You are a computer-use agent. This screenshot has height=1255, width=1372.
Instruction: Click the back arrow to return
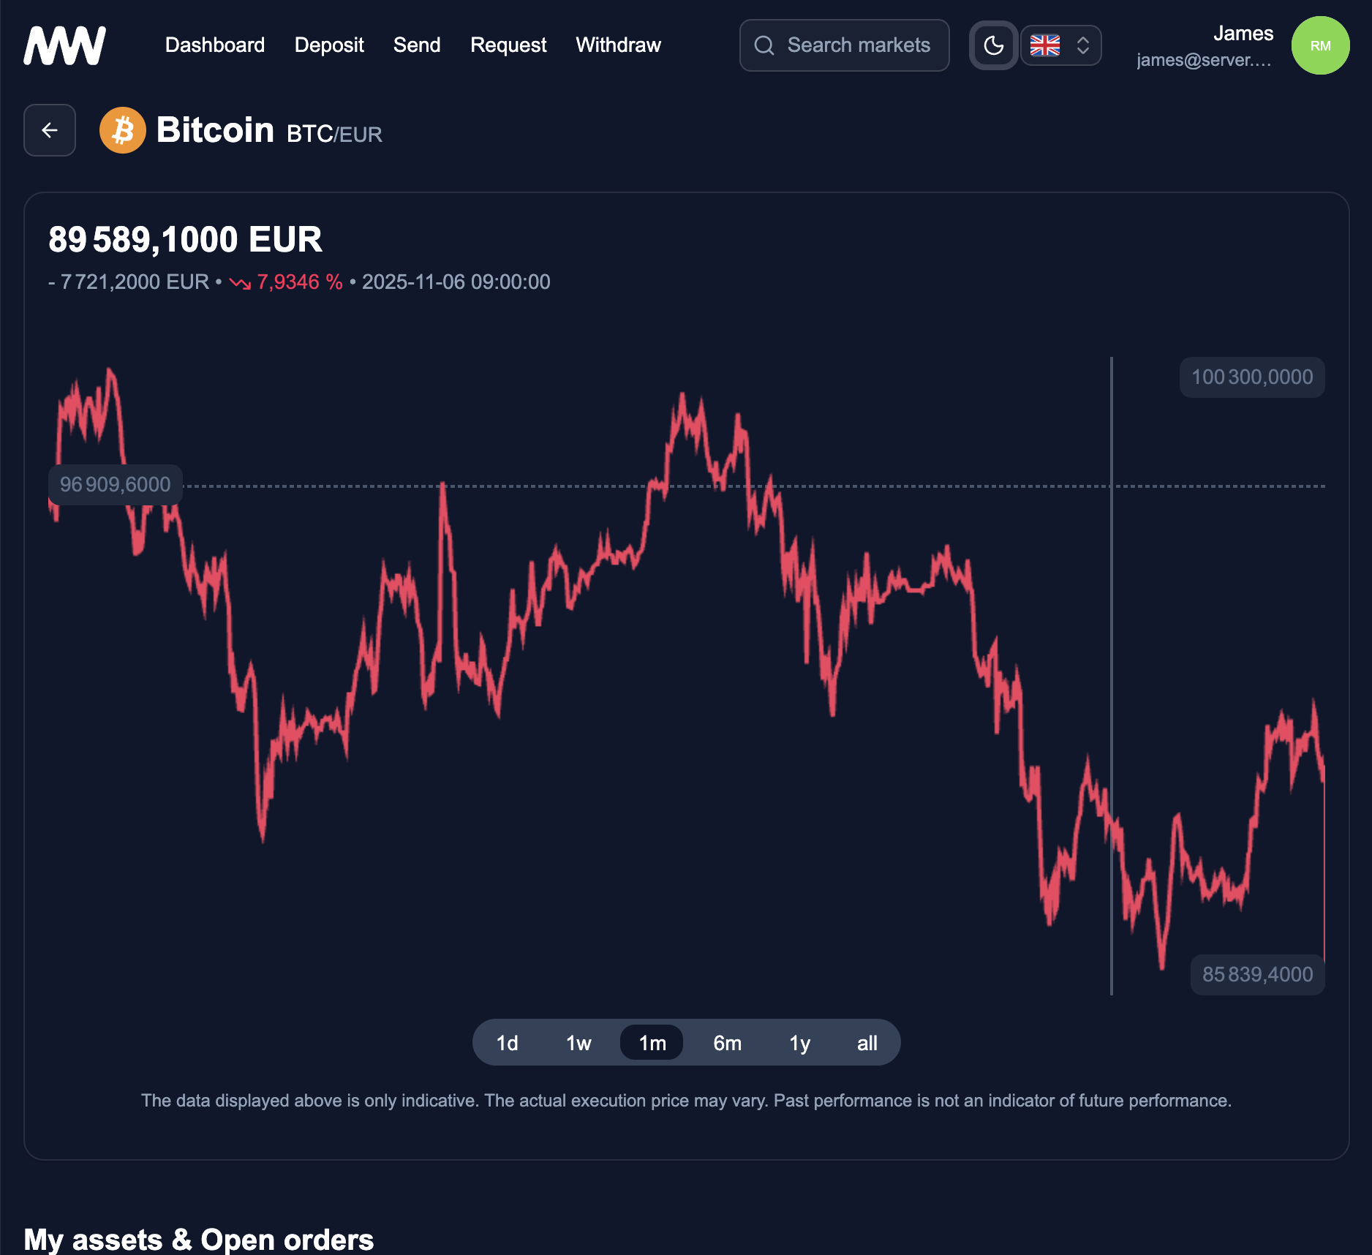49,130
